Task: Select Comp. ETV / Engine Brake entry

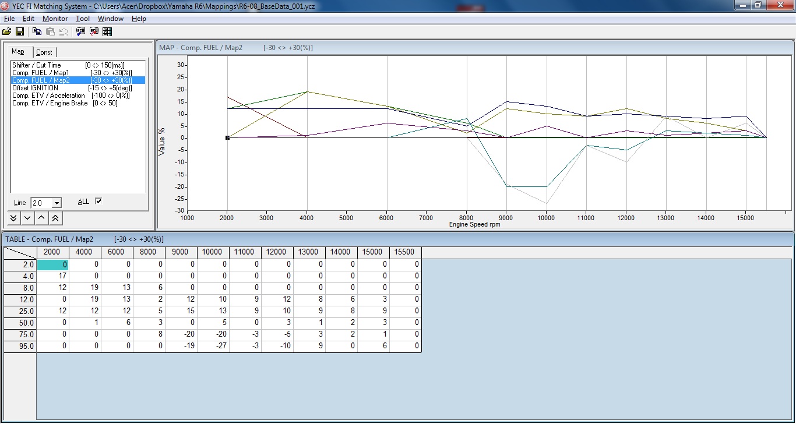Action: pyautogui.click(x=50, y=103)
